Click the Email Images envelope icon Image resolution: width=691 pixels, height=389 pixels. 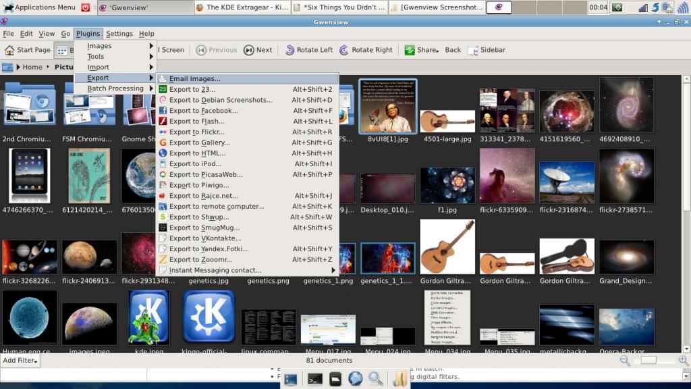pyautogui.click(x=163, y=78)
